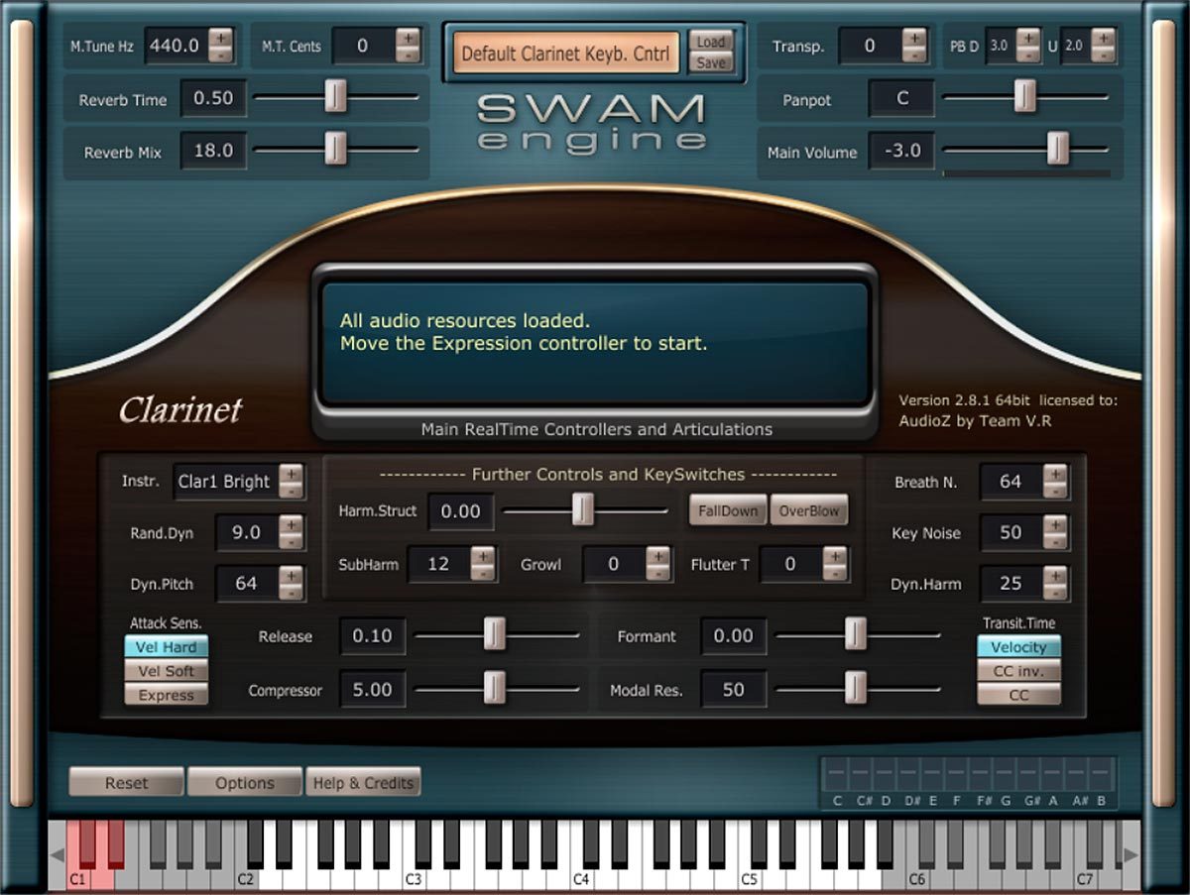The height and width of the screenshot is (895, 1190).
Task: Toggle the OverBlow key switch
Action: [x=809, y=510]
